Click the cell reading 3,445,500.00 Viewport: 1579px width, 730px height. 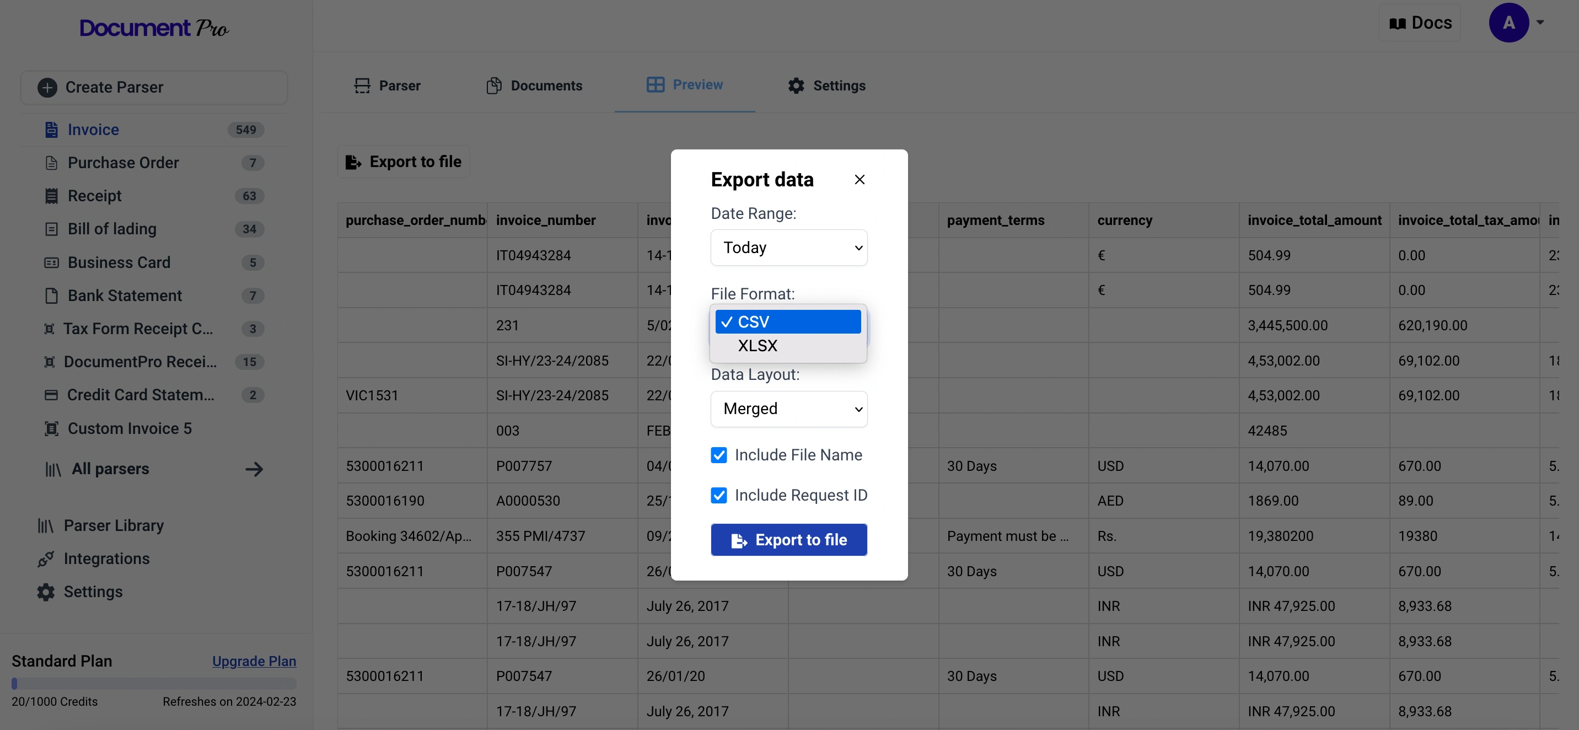(x=1314, y=325)
